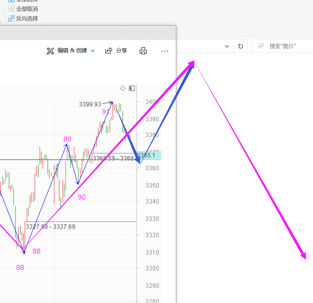The width and height of the screenshot is (313, 303).
Task: Click the highlighted 3365.1 price tag
Action: click(x=149, y=155)
